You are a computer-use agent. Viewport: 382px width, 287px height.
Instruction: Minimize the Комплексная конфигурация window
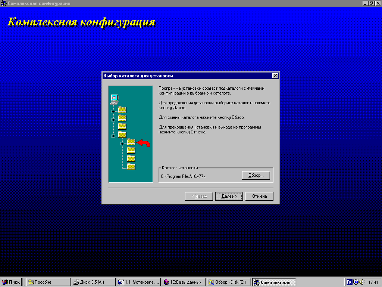[x=365, y=3]
